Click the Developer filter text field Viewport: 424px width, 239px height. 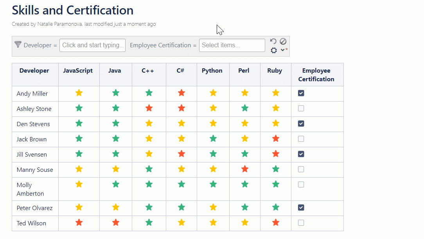tap(92, 45)
